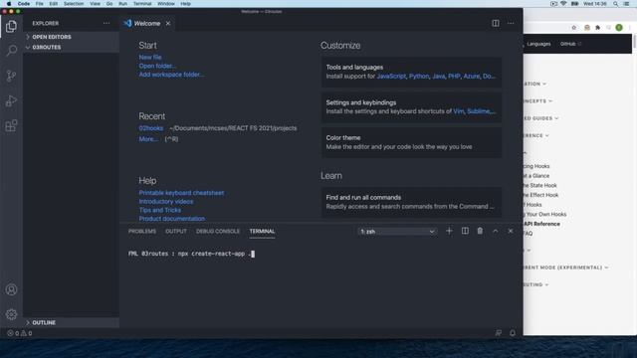Open the Source Control view
This screenshot has height=358, width=637.
11,76
